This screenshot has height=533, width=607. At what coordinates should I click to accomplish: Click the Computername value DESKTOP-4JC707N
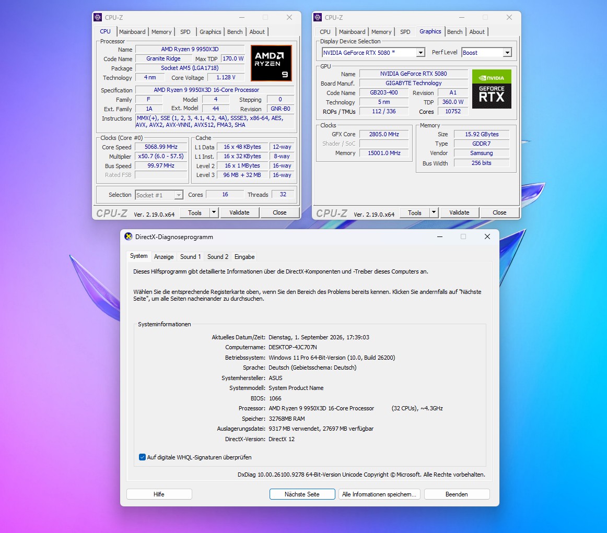pos(293,347)
